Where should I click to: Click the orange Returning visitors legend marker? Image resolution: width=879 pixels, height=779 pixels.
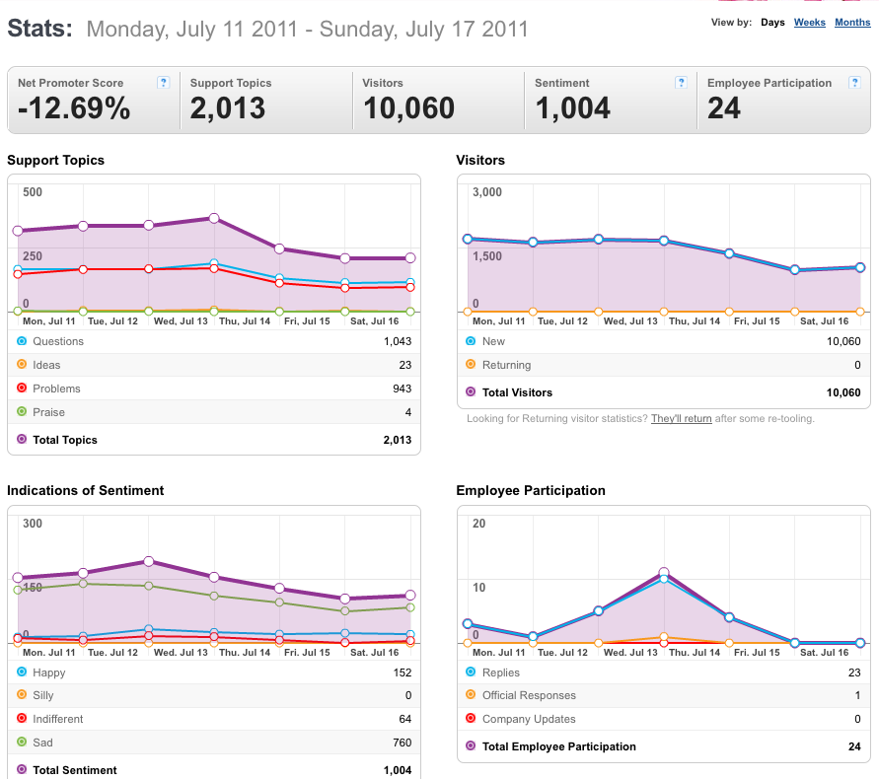(x=471, y=364)
